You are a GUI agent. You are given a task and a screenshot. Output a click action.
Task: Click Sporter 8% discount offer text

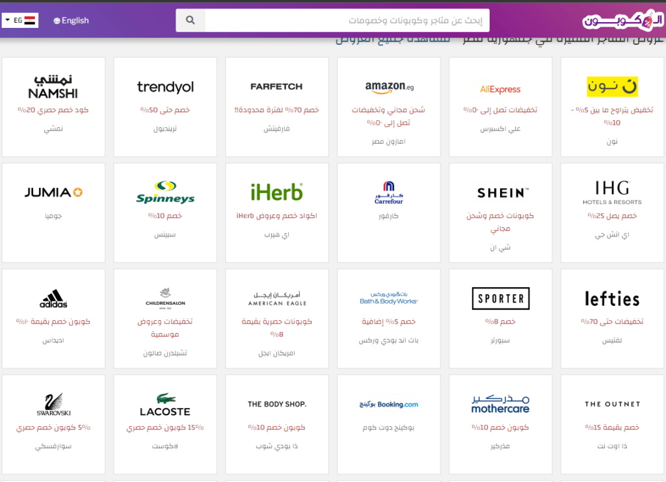point(500,322)
